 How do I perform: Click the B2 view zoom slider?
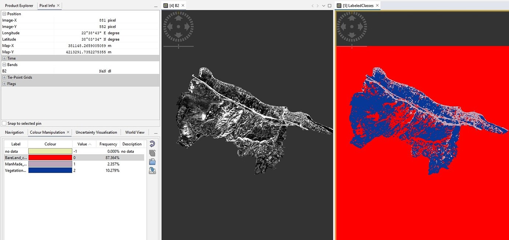(x=179, y=46)
